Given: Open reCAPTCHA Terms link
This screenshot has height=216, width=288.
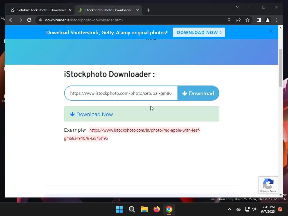Looking at the screenshot, I should (273, 191).
